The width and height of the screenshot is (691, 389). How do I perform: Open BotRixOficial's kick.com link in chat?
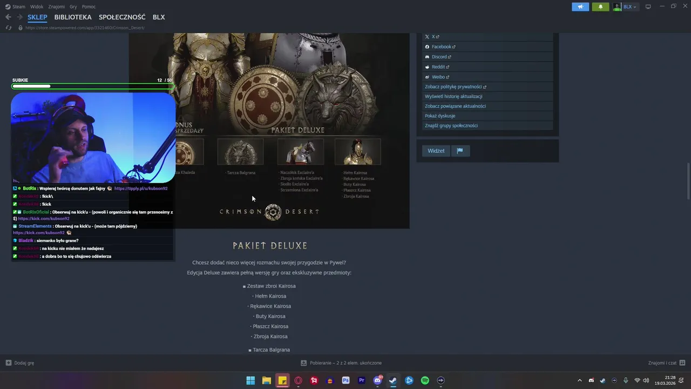coord(44,219)
